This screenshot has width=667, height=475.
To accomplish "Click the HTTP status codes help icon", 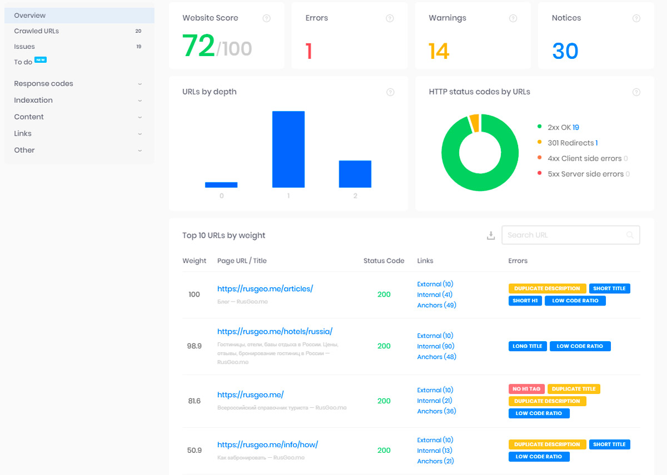I will pos(636,92).
